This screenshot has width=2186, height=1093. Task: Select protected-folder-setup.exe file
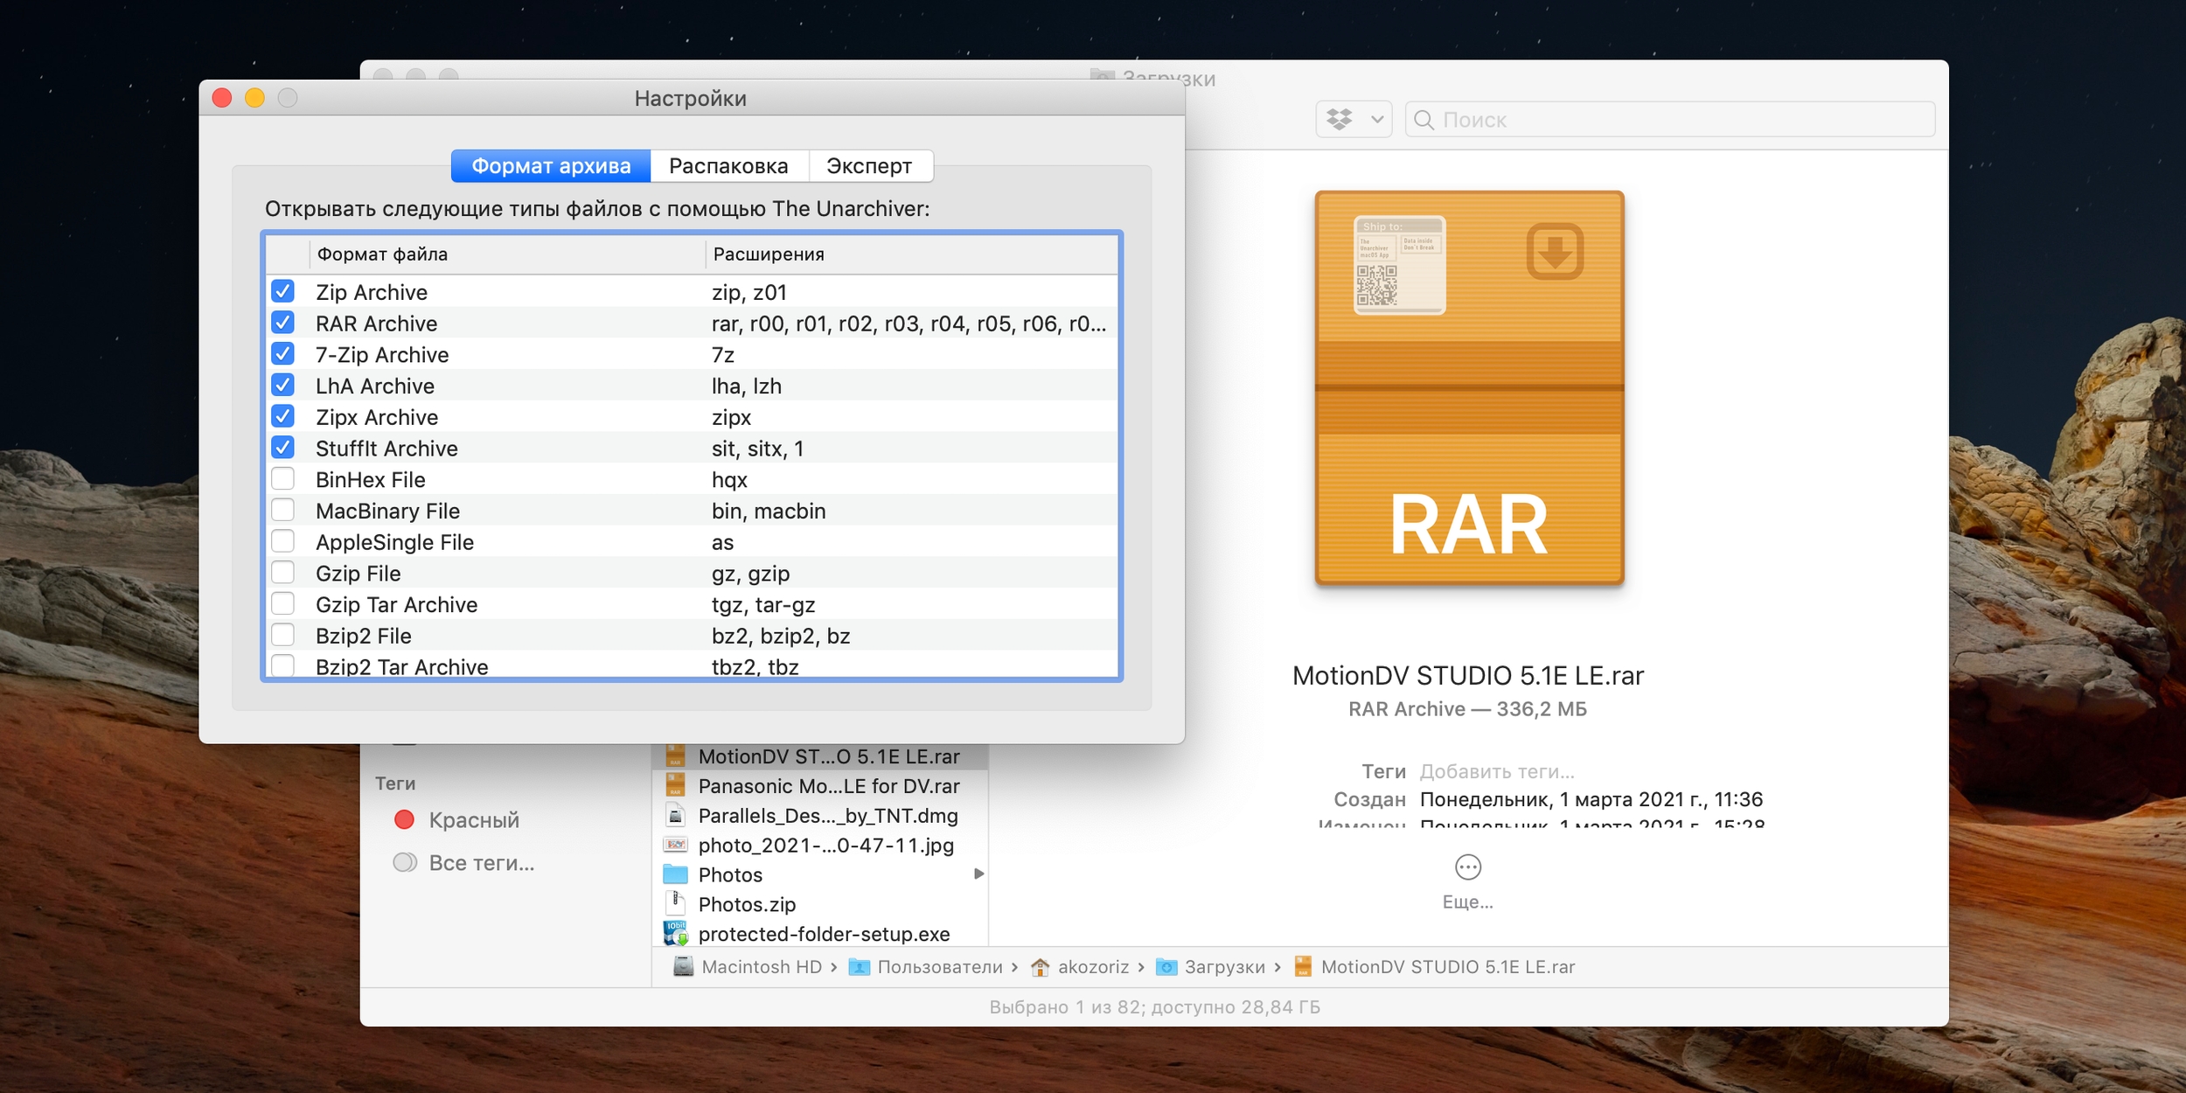coord(820,934)
